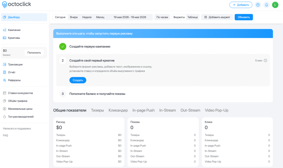283x168 pixels.
Task: Click the Транзакции wallet icon
Action: (4, 64)
